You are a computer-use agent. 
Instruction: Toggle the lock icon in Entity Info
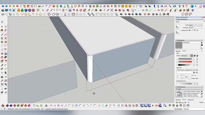tap(192, 30)
